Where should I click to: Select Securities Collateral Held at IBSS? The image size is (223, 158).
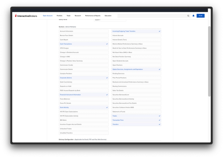136,107
